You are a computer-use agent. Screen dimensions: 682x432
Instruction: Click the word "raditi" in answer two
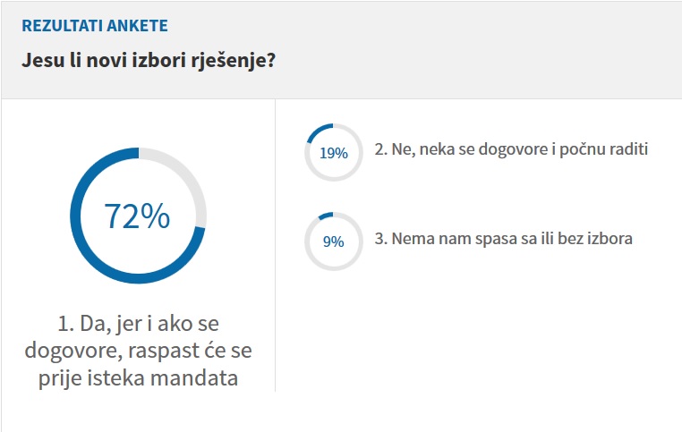coord(627,149)
